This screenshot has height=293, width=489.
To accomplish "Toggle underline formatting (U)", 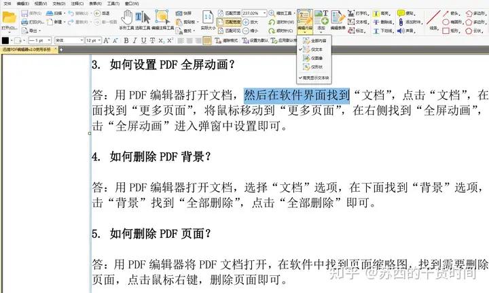I will [143, 41].
